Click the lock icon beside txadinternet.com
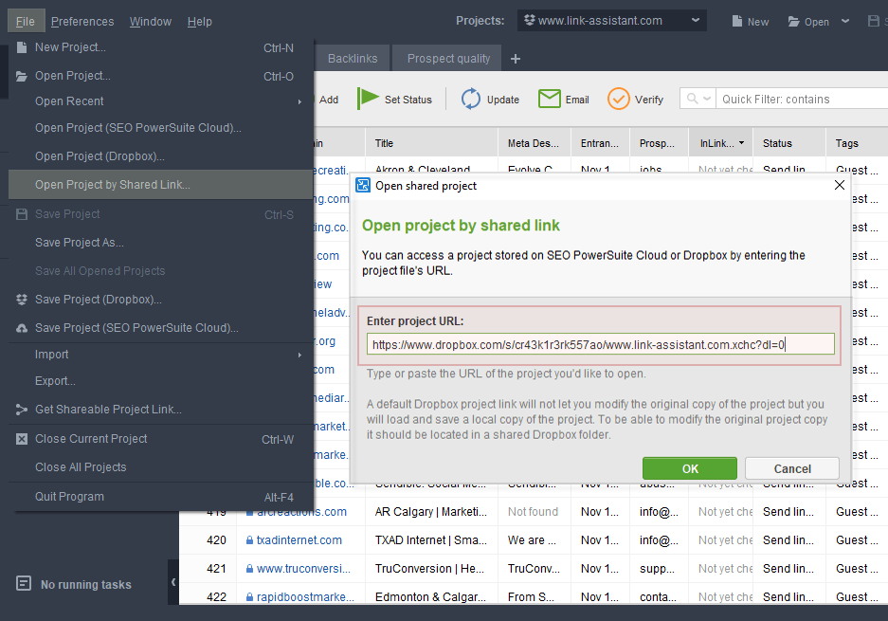The height and width of the screenshot is (621, 888). tap(249, 540)
